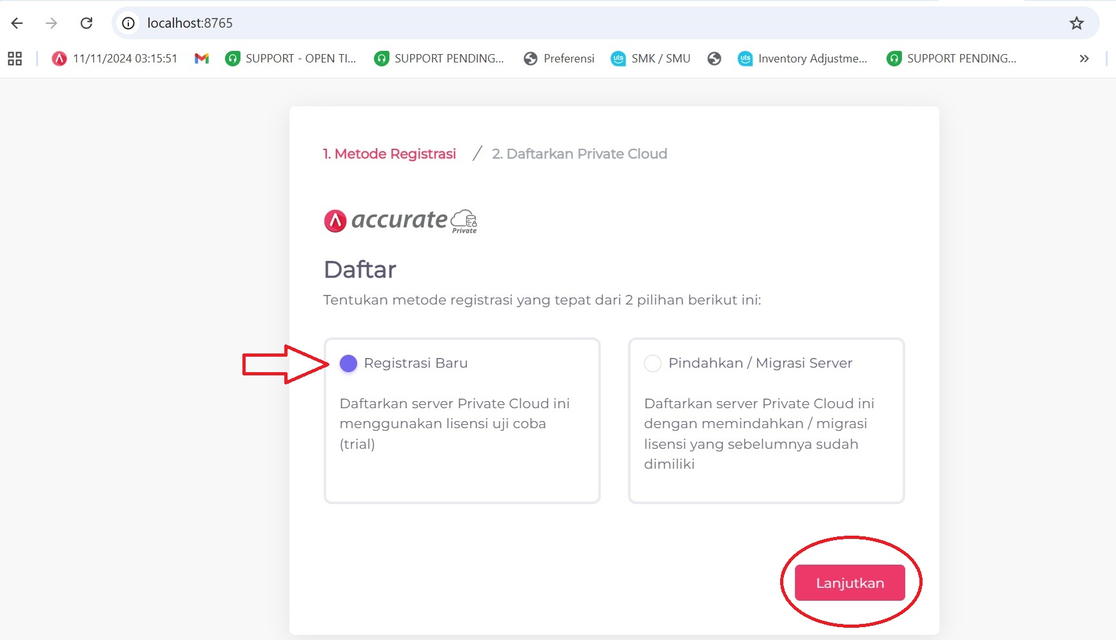Open the Preferensi bookmark
The height and width of the screenshot is (640, 1116).
tap(559, 59)
